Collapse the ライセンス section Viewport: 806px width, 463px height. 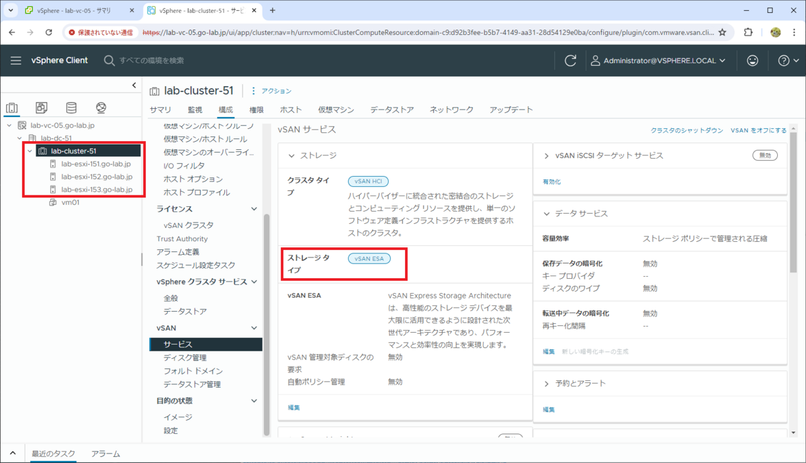click(x=254, y=209)
